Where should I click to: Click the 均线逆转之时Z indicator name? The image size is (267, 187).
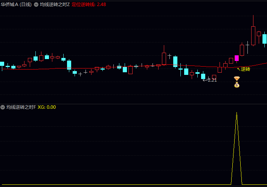tap(55, 5)
